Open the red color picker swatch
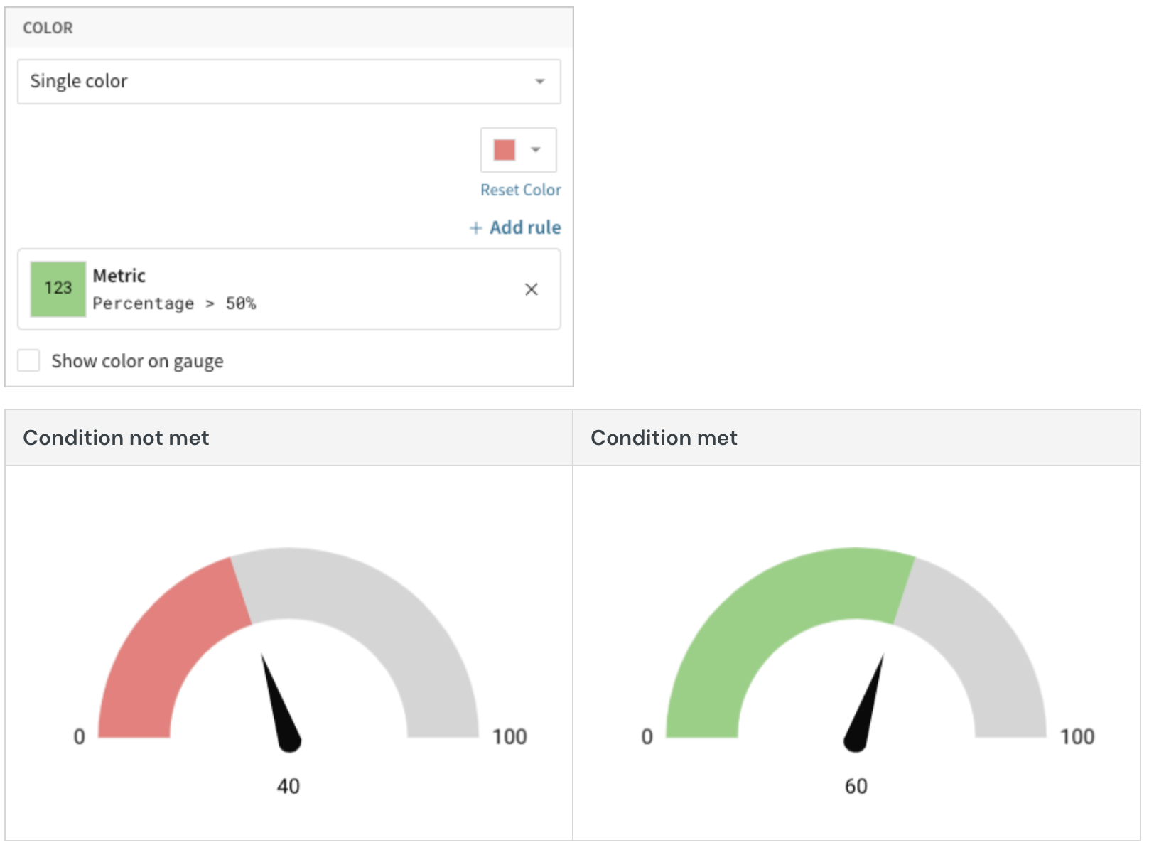Screen dimensions: 1154x850 pos(518,150)
